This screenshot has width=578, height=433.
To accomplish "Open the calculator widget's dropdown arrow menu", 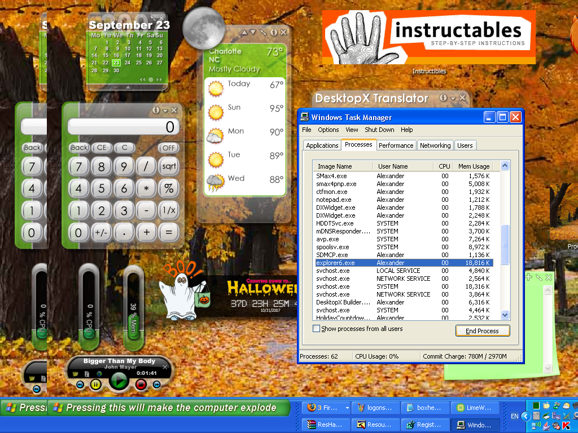I will pyautogui.click(x=165, y=111).
